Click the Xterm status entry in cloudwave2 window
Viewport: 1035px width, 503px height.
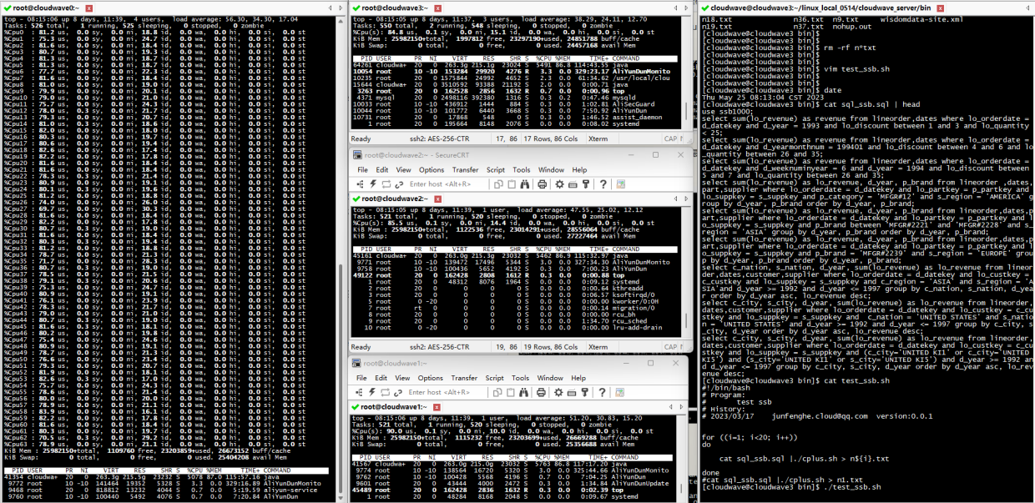pos(598,346)
